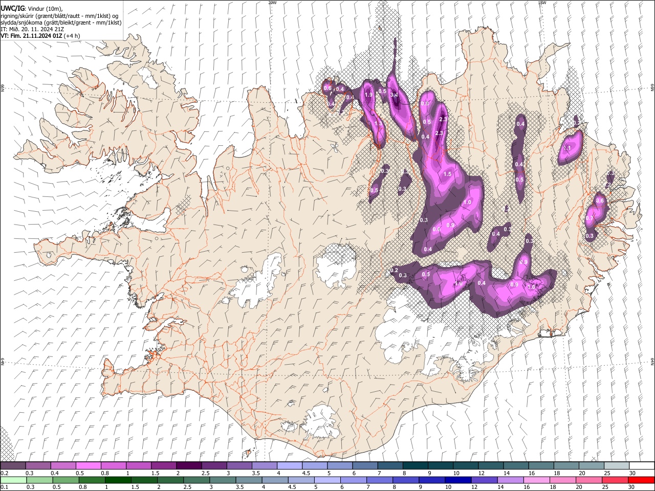Click the 'slydda/snjókoma' legend description line
The image size is (655, 491).
coord(61,23)
